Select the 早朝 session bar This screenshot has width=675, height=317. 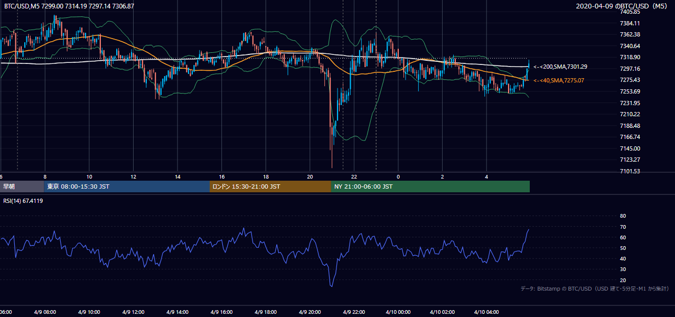(x=22, y=187)
